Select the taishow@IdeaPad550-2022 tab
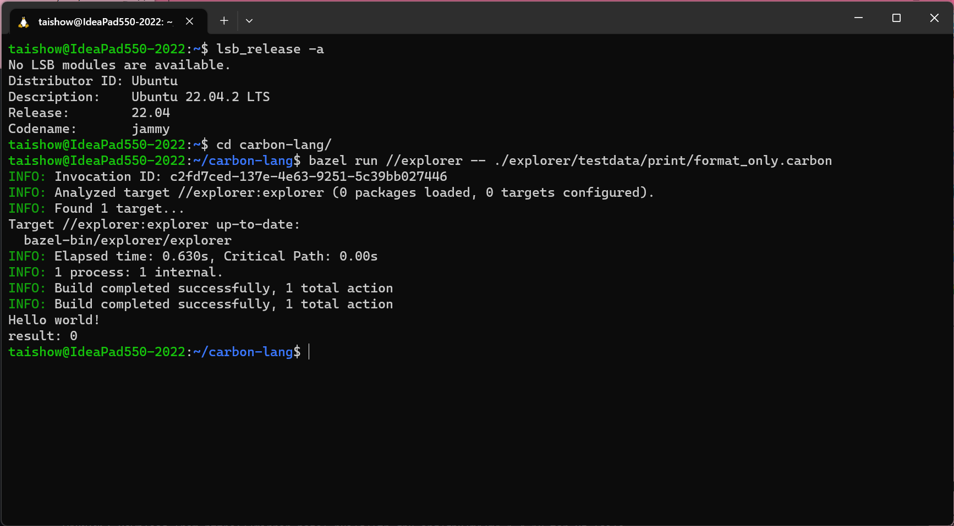 108,21
